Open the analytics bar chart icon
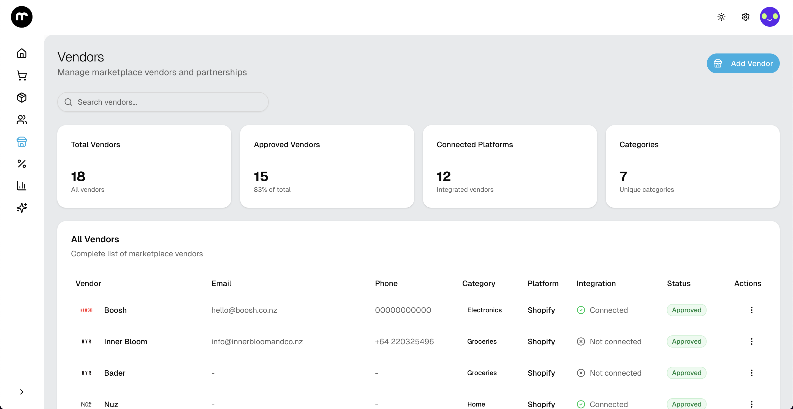 (21, 185)
